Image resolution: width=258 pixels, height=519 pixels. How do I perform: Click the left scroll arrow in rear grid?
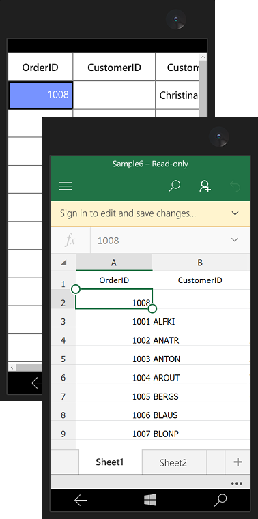[12, 367]
